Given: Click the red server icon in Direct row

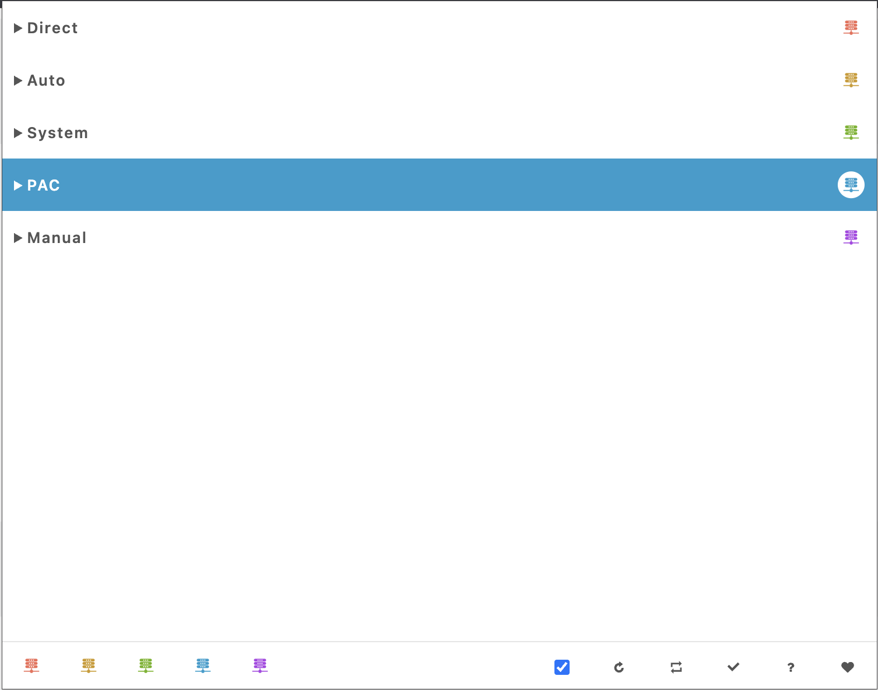Looking at the screenshot, I should pos(851,27).
